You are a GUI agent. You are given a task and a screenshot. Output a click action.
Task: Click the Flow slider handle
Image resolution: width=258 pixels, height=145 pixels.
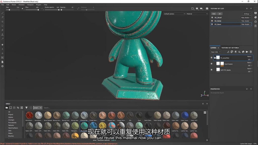[x=38, y=10]
